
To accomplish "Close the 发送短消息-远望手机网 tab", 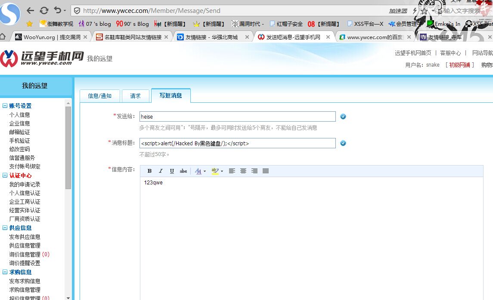I will [x=328, y=37].
